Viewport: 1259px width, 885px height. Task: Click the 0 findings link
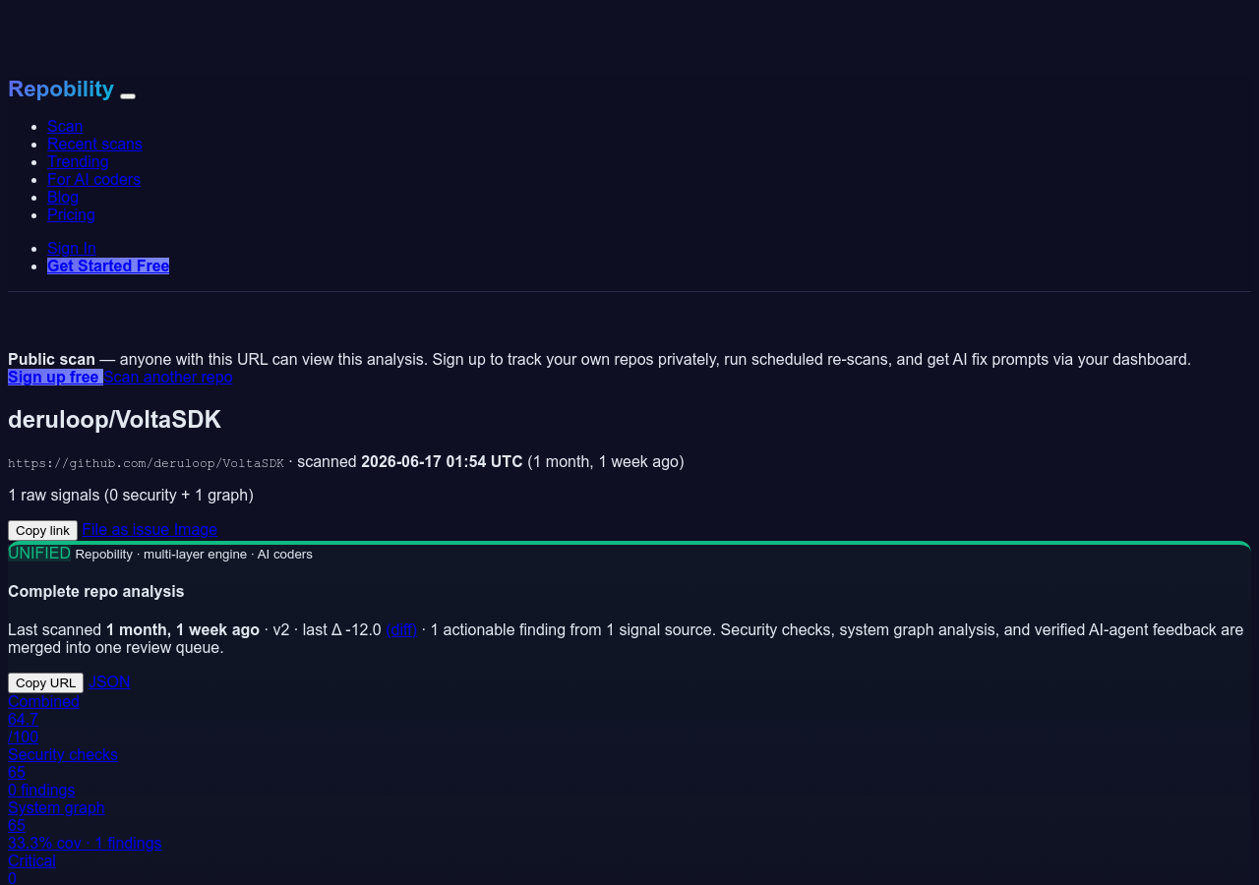tap(41, 790)
